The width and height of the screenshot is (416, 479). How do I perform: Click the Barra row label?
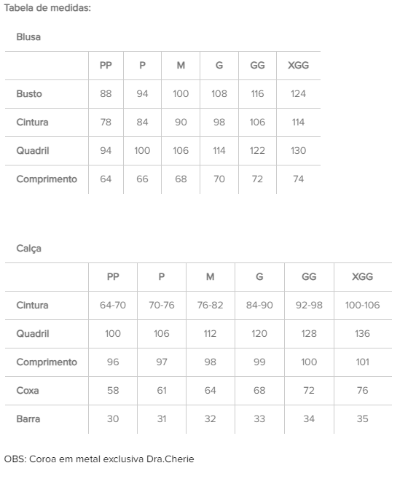(28, 418)
